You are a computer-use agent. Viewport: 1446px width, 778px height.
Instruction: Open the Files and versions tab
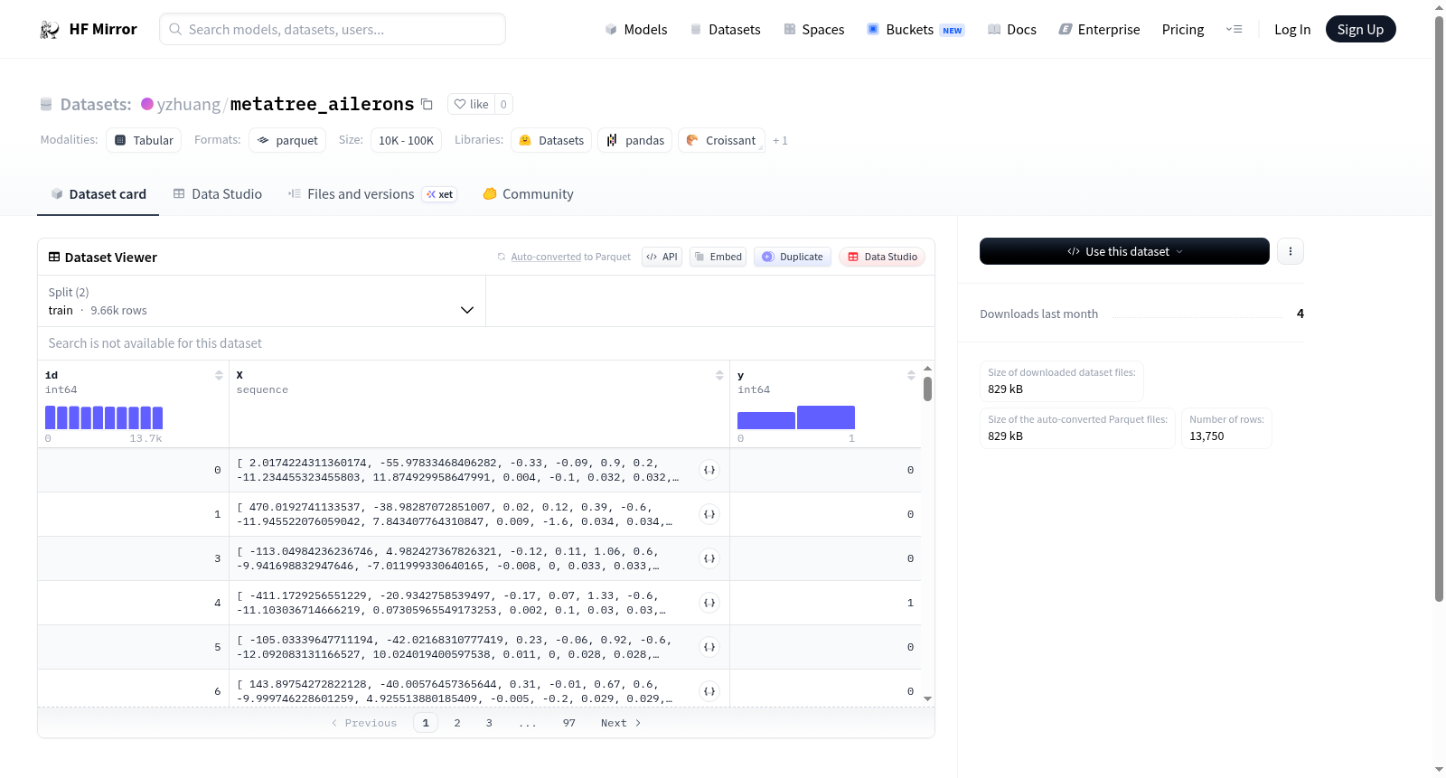point(372,194)
